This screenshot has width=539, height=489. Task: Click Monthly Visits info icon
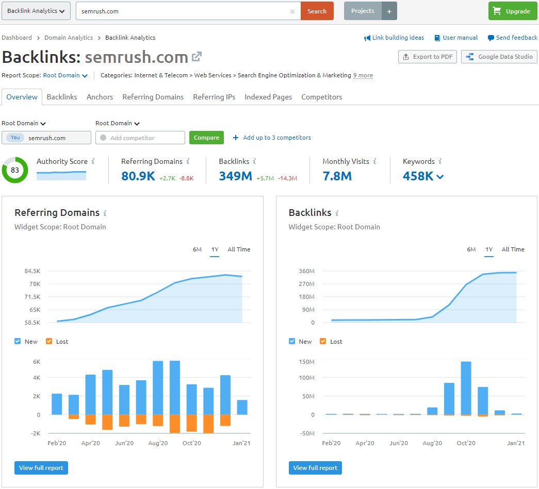tap(374, 161)
